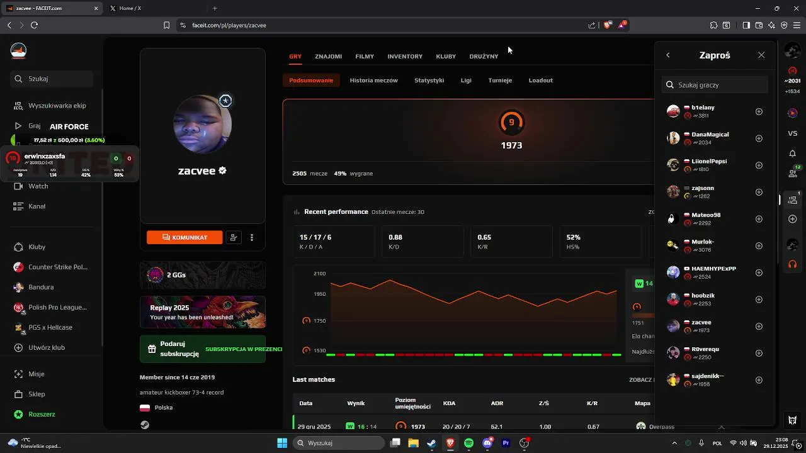This screenshot has width=806, height=453.
Task: Click plus circle icon in right rail
Action: [793, 219]
